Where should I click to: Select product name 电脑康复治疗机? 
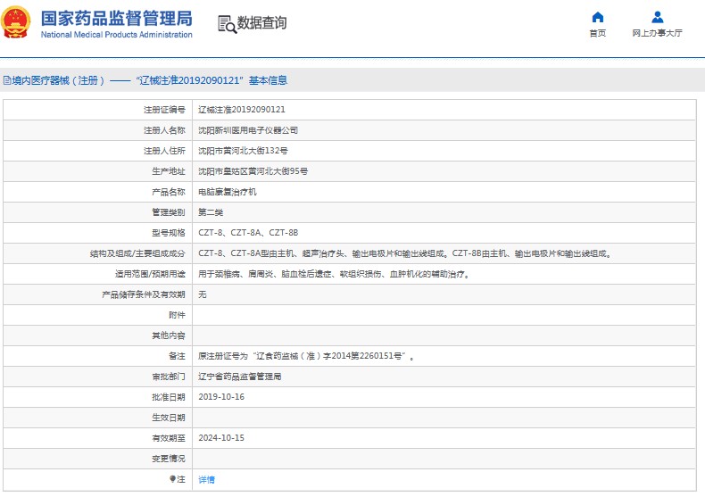click(x=227, y=192)
